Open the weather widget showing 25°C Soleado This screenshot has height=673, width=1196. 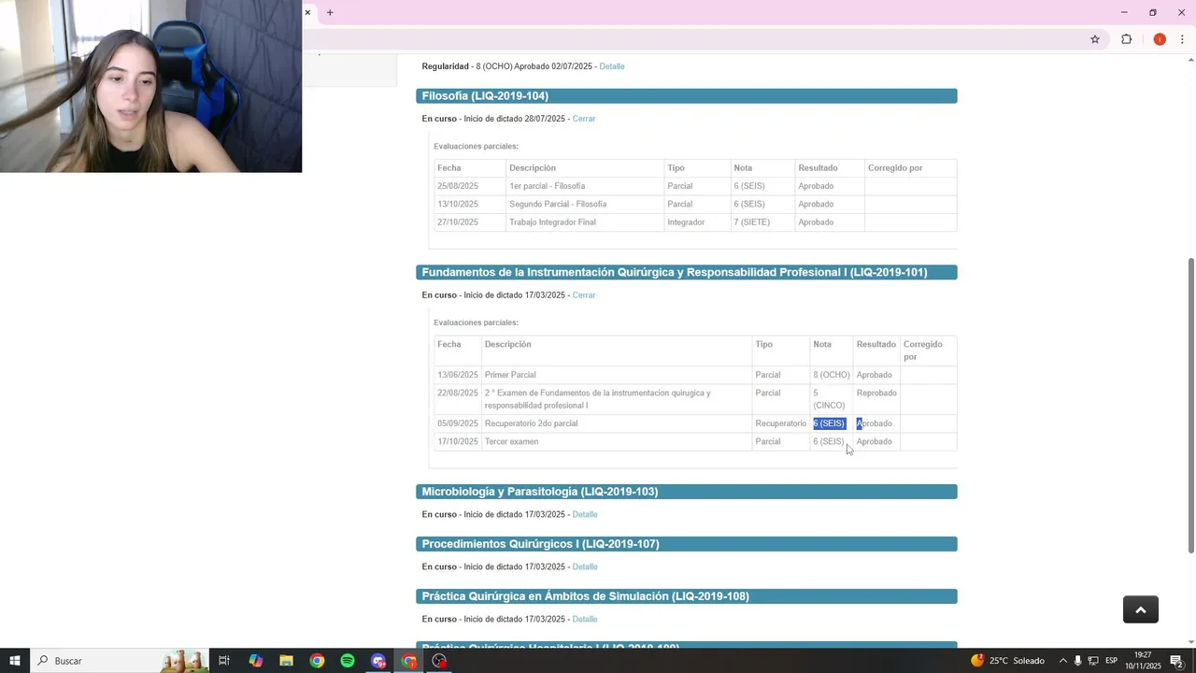click(x=1007, y=661)
